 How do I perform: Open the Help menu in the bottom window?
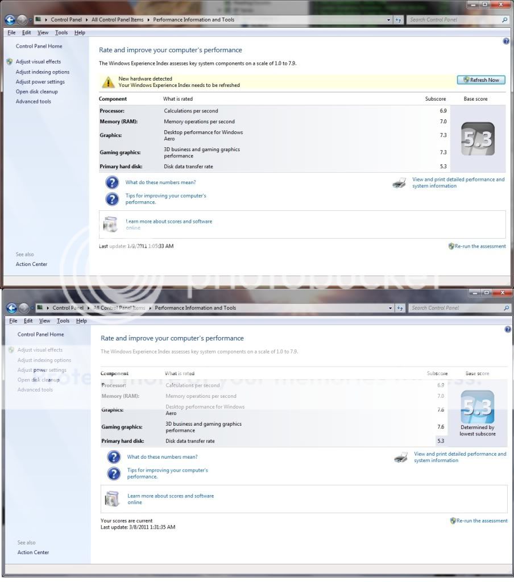pyautogui.click(x=82, y=321)
